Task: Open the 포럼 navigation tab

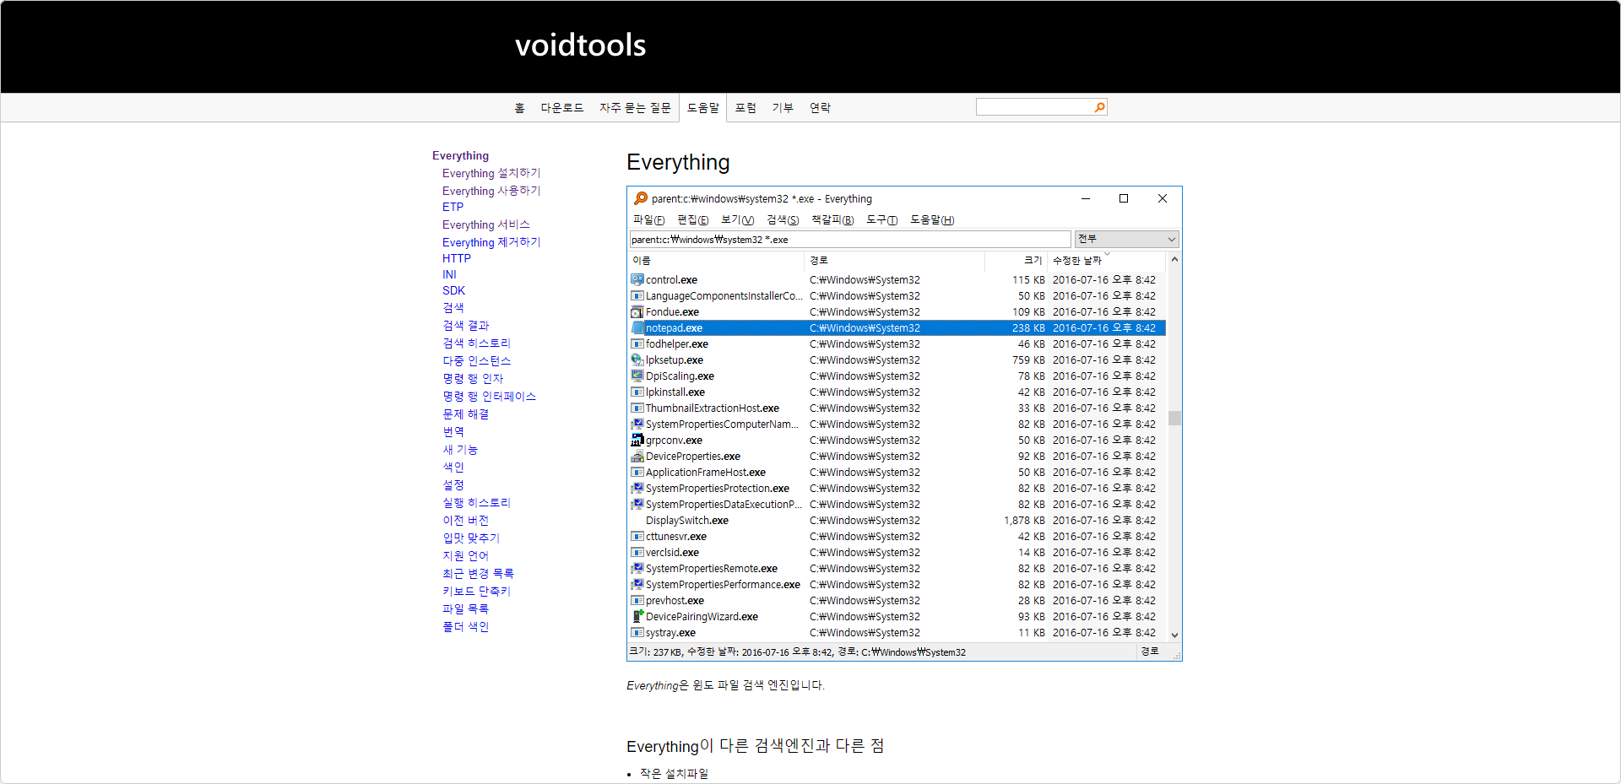Action: pyautogui.click(x=745, y=108)
